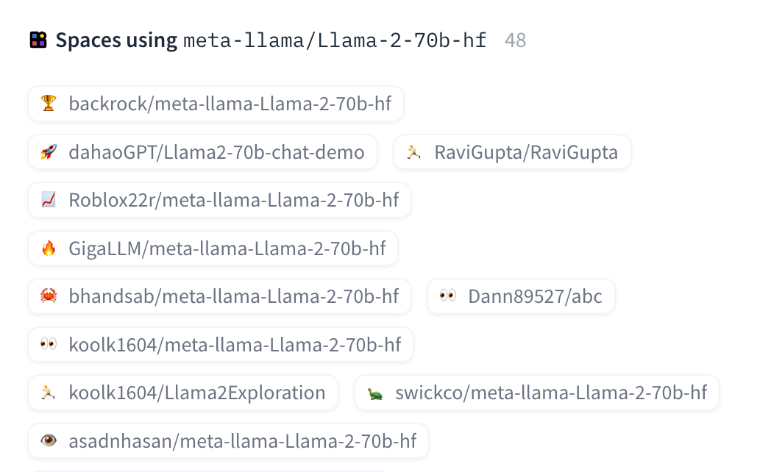Click the trophy emoji on backrock space
The height and width of the screenshot is (472, 771).
[x=49, y=104]
